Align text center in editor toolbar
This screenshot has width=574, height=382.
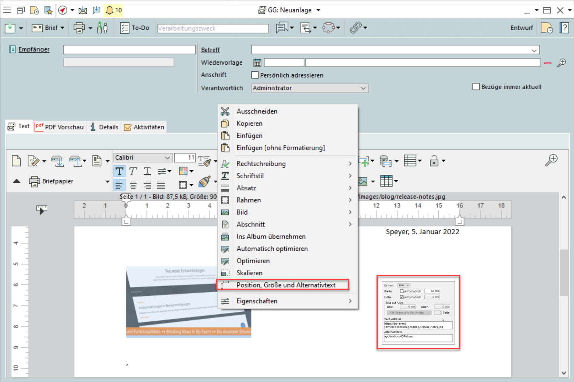[x=133, y=185]
